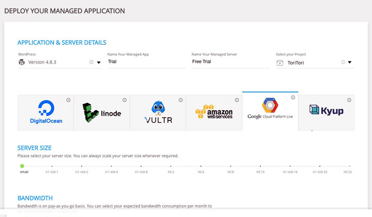Click the APPLICATION & SERVER DETAILS heading
372x217 pixels.
point(62,43)
